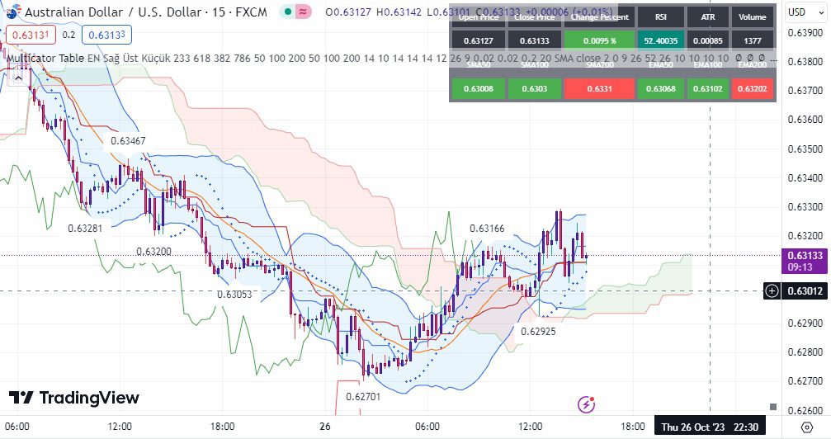Click the chart price label 0.63166
Screen dimensions: 831x439
tap(487, 229)
